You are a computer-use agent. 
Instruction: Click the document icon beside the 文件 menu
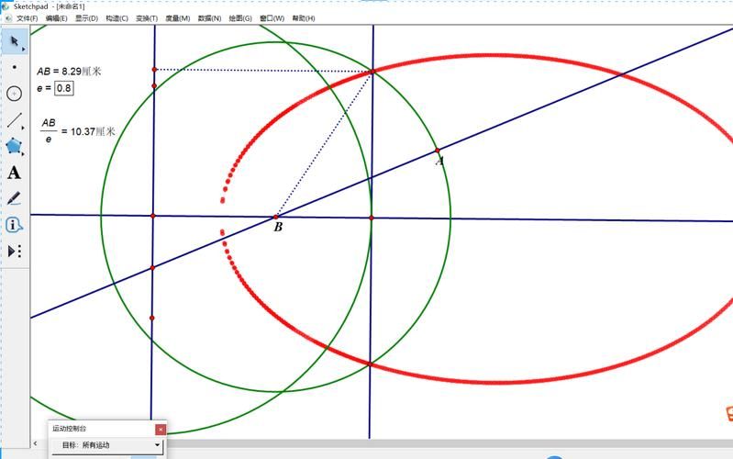tap(8, 18)
